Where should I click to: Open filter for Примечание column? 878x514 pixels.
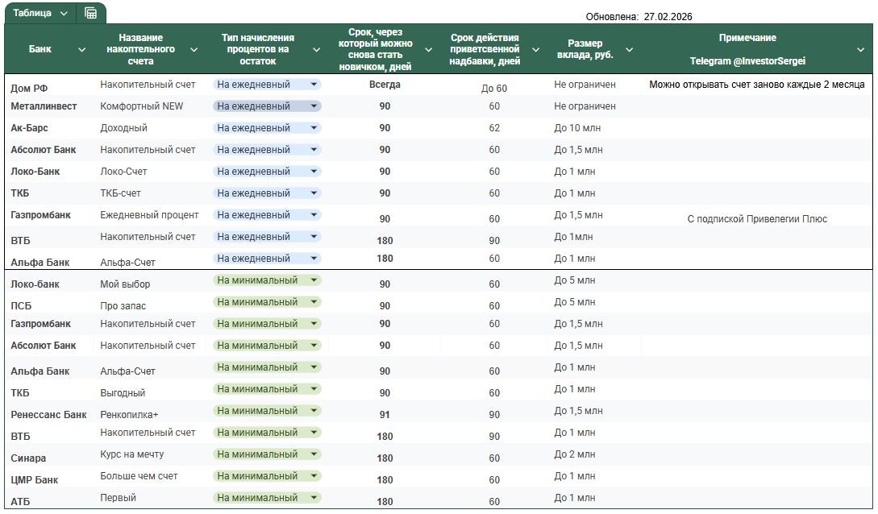pyautogui.click(x=860, y=50)
